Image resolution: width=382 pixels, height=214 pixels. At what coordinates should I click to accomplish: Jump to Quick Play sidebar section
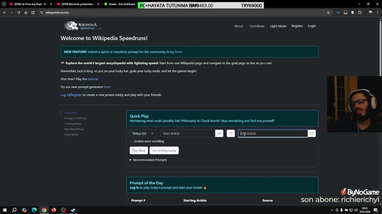[x=71, y=113]
